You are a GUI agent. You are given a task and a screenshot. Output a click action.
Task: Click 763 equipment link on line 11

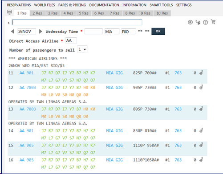pyautogui.click(x=178, y=73)
